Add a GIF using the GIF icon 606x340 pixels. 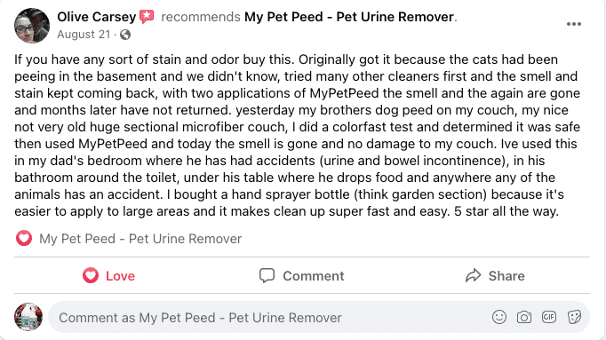click(549, 317)
